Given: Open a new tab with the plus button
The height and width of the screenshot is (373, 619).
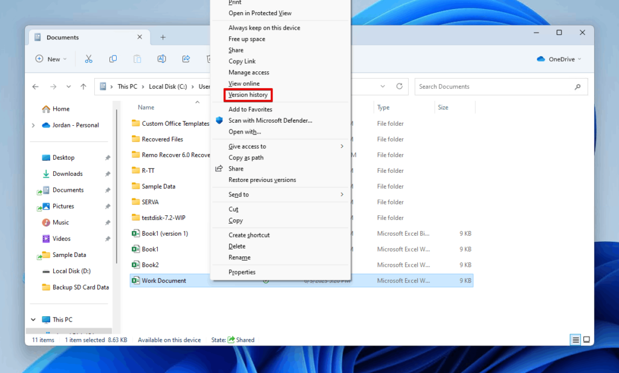Looking at the screenshot, I should (162, 37).
